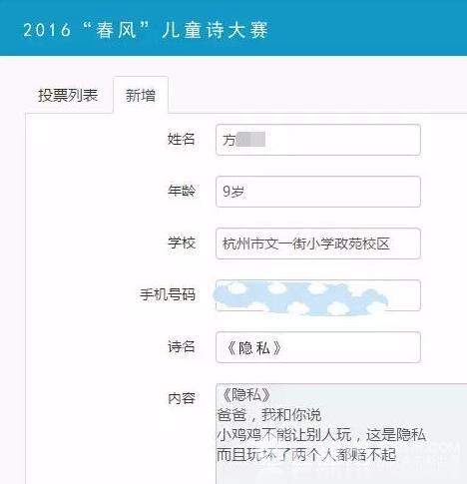Place cursor on line ending with 这是隐私
Image resolution: width=467 pixels, height=484 pixels.
tap(321, 435)
